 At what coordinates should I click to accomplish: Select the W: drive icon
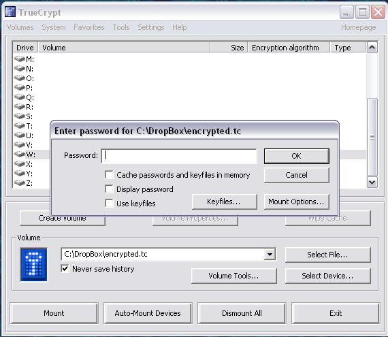click(20, 154)
